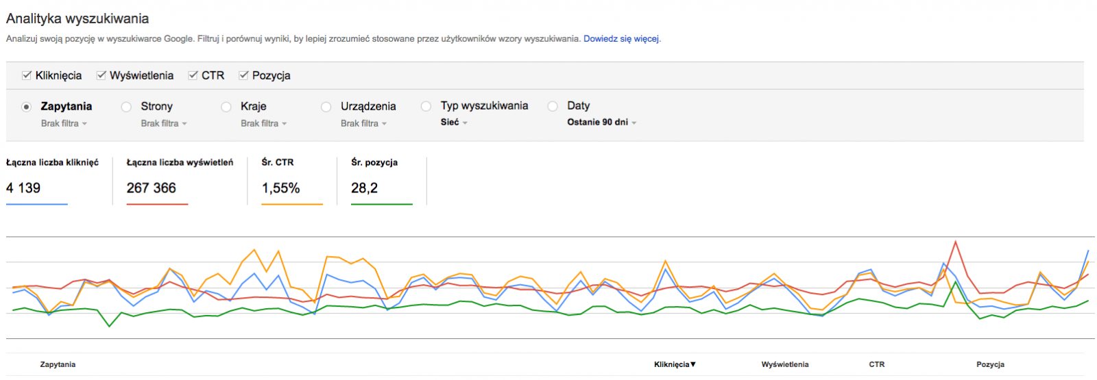The height and width of the screenshot is (380, 1097).
Task: Click the average CTR value 1,55%
Action: pos(280,188)
